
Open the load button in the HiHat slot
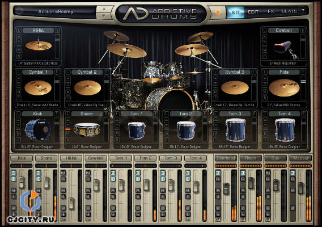pyautogui.click(x=19, y=31)
